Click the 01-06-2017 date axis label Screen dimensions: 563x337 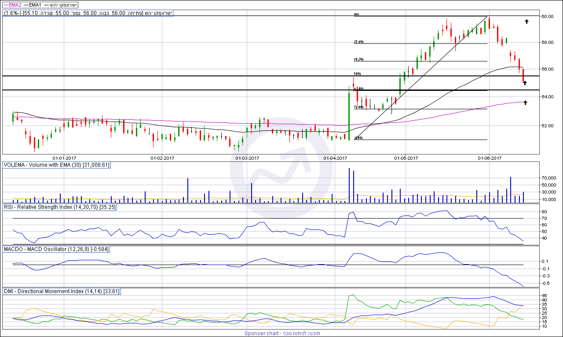click(490, 158)
